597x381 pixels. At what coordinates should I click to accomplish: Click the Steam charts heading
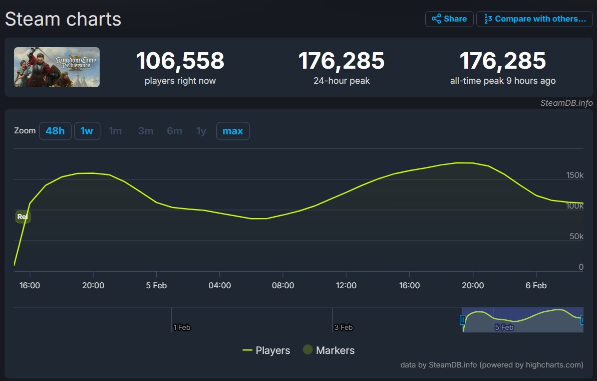pos(63,19)
